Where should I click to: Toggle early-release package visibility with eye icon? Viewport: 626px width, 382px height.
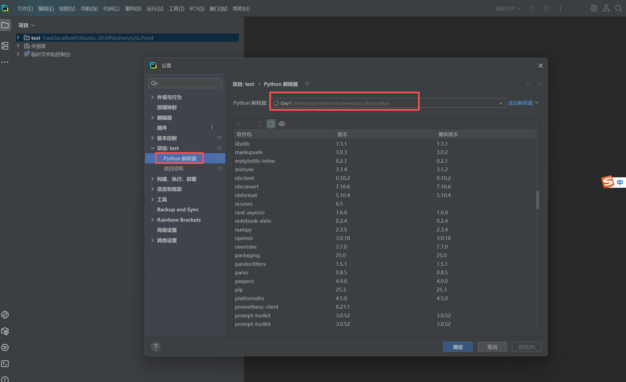click(x=282, y=124)
